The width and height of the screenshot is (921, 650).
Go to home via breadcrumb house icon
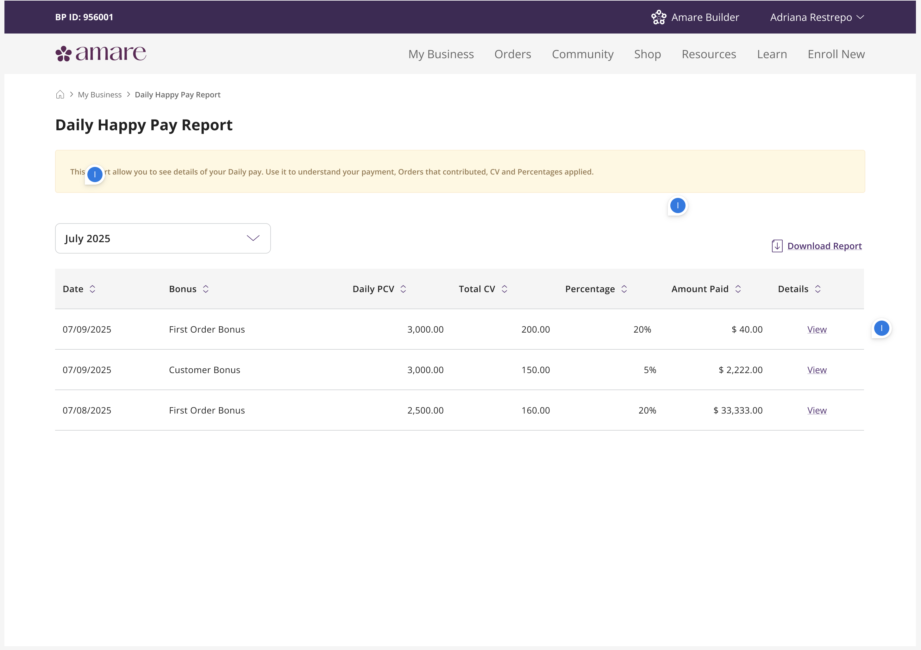click(x=60, y=95)
